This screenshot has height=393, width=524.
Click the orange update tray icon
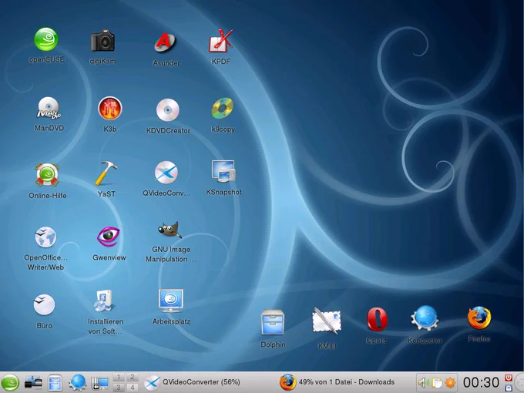(x=450, y=383)
